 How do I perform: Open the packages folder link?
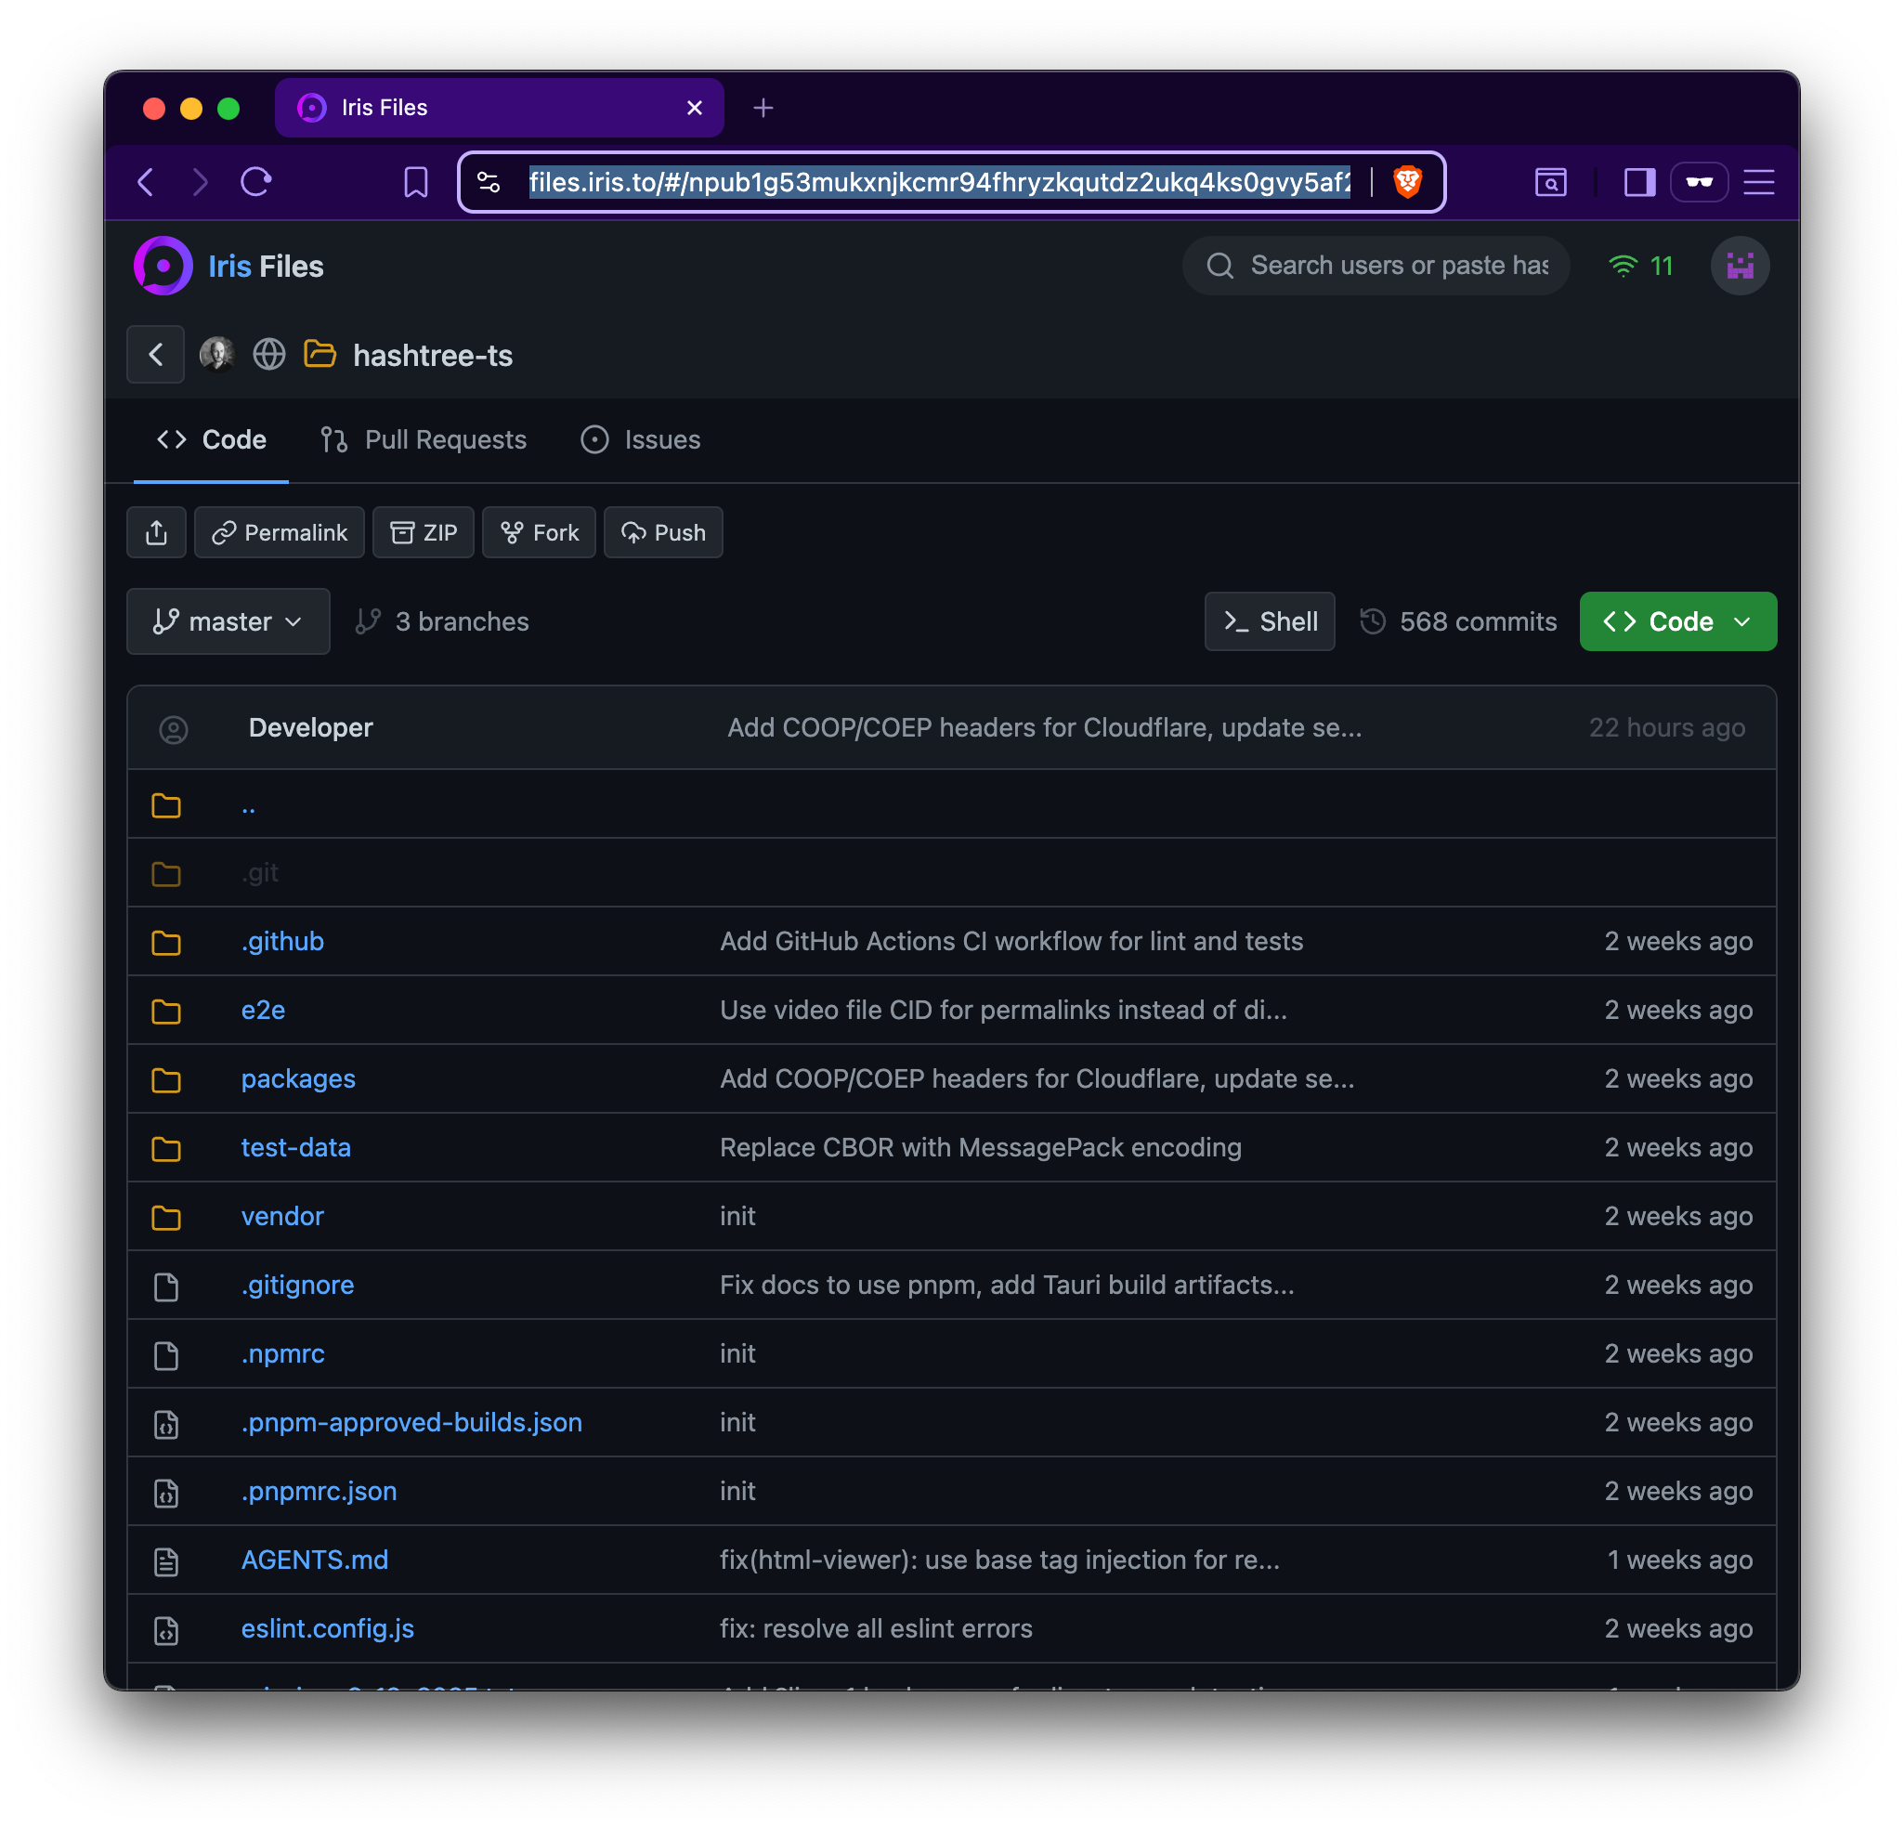[297, 1079]
